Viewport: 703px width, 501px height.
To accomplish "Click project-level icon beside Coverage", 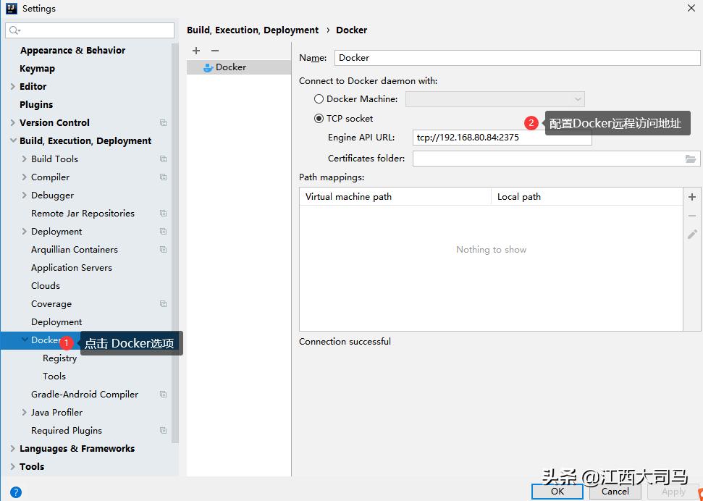I will point(163,304).
